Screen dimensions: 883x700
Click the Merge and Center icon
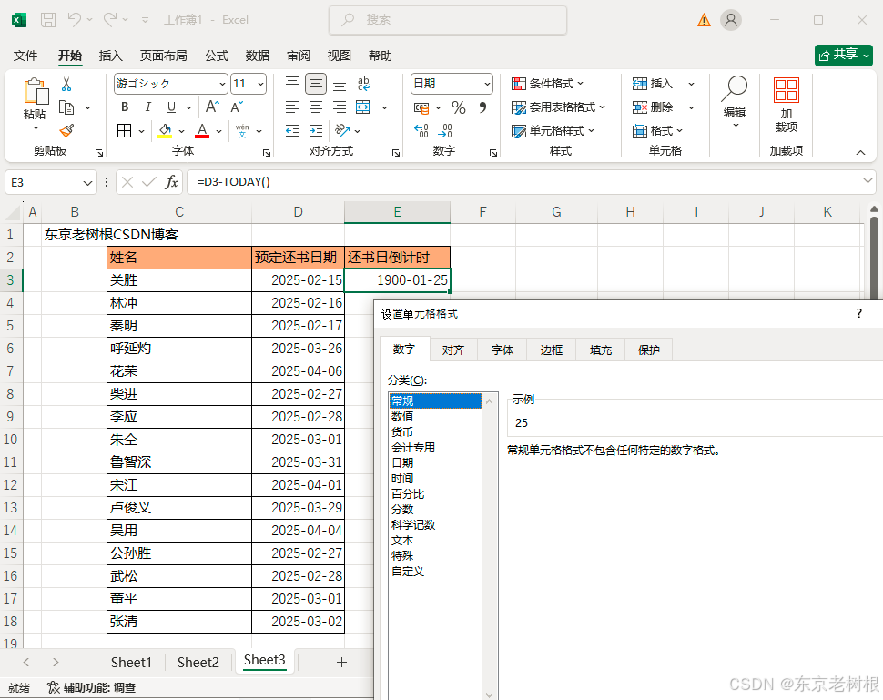click(x=363, y=107)
